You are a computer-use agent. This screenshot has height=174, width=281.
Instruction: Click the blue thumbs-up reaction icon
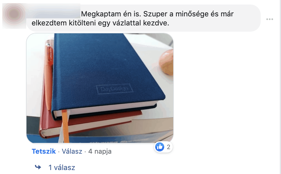coord(159,147)
